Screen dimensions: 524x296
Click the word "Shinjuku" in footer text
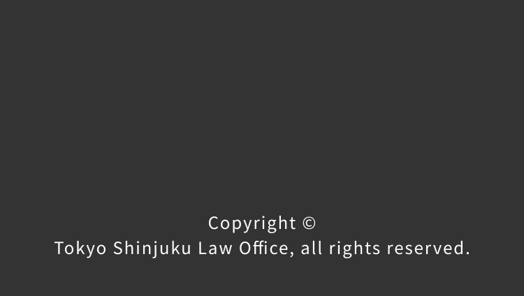(x=152, y=249)
